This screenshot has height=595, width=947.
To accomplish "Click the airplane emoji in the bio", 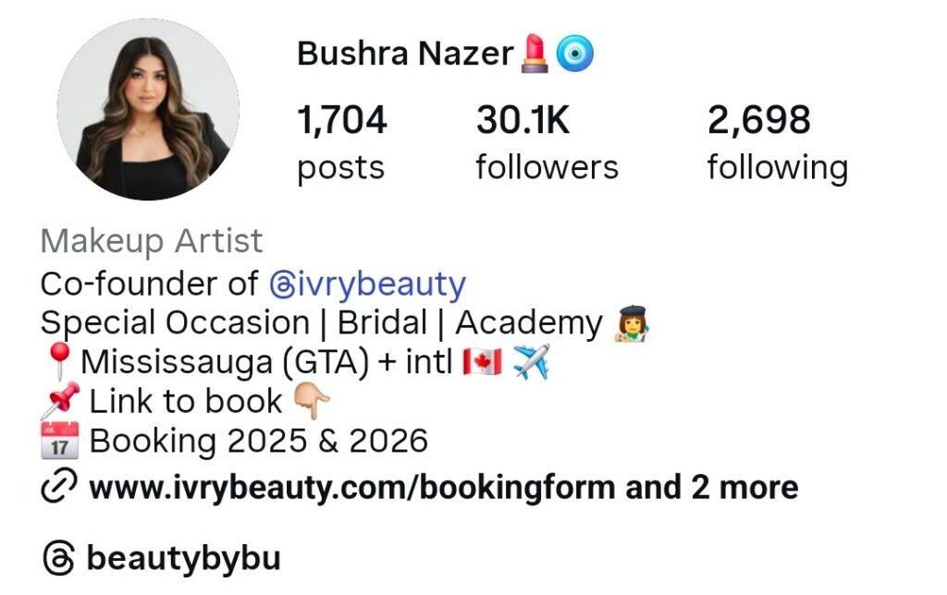I will tap(531, 361).
